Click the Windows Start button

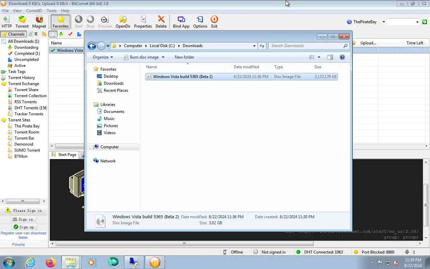coord(9,262)
